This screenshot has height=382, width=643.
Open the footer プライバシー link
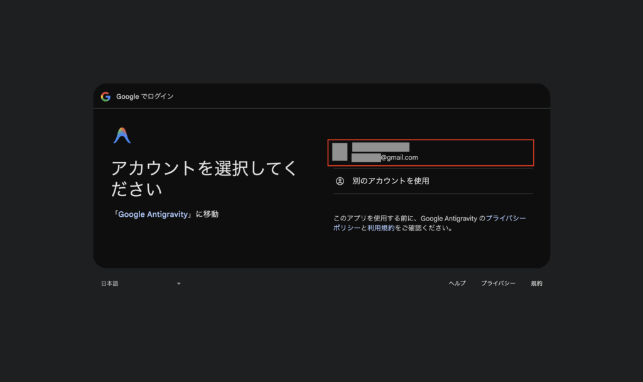(x=498, y=283)
